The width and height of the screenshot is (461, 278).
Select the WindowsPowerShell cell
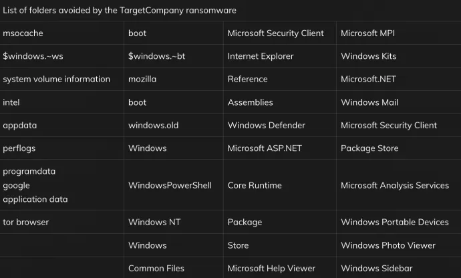pyautogui.click(x=170, y=185)
